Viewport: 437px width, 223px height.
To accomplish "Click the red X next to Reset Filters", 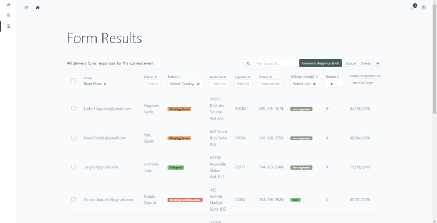I will (x=105, y=84).
